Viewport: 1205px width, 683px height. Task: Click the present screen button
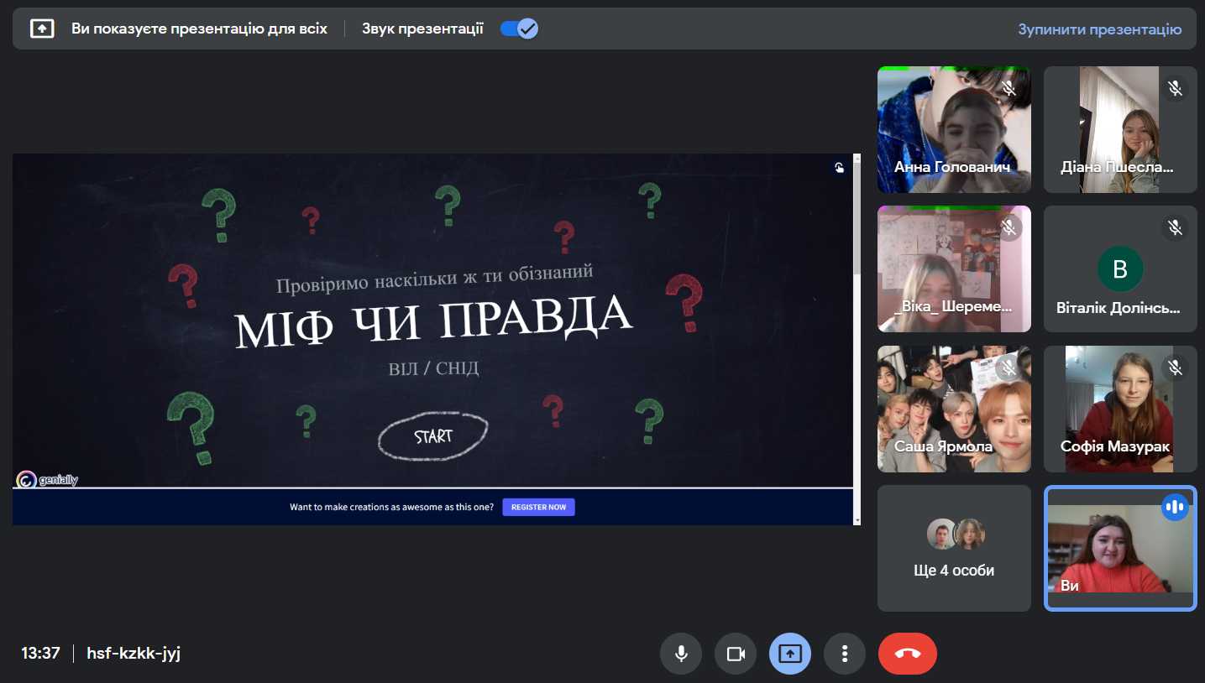[x=790, y=654]
